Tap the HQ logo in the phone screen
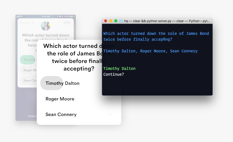The image size is (233, 142). (x=67, y=23)
